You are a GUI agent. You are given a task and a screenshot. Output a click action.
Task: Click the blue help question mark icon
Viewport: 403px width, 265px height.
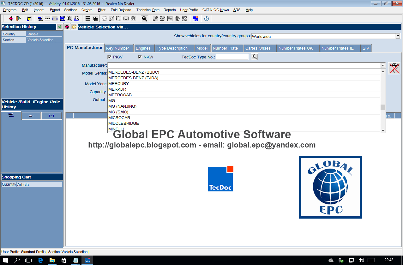point(207,19)
